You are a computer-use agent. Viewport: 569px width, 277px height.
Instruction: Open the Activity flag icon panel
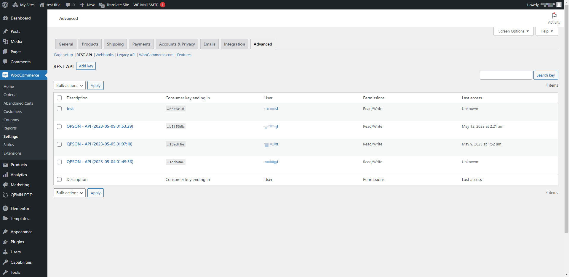[x=554, y=16]
